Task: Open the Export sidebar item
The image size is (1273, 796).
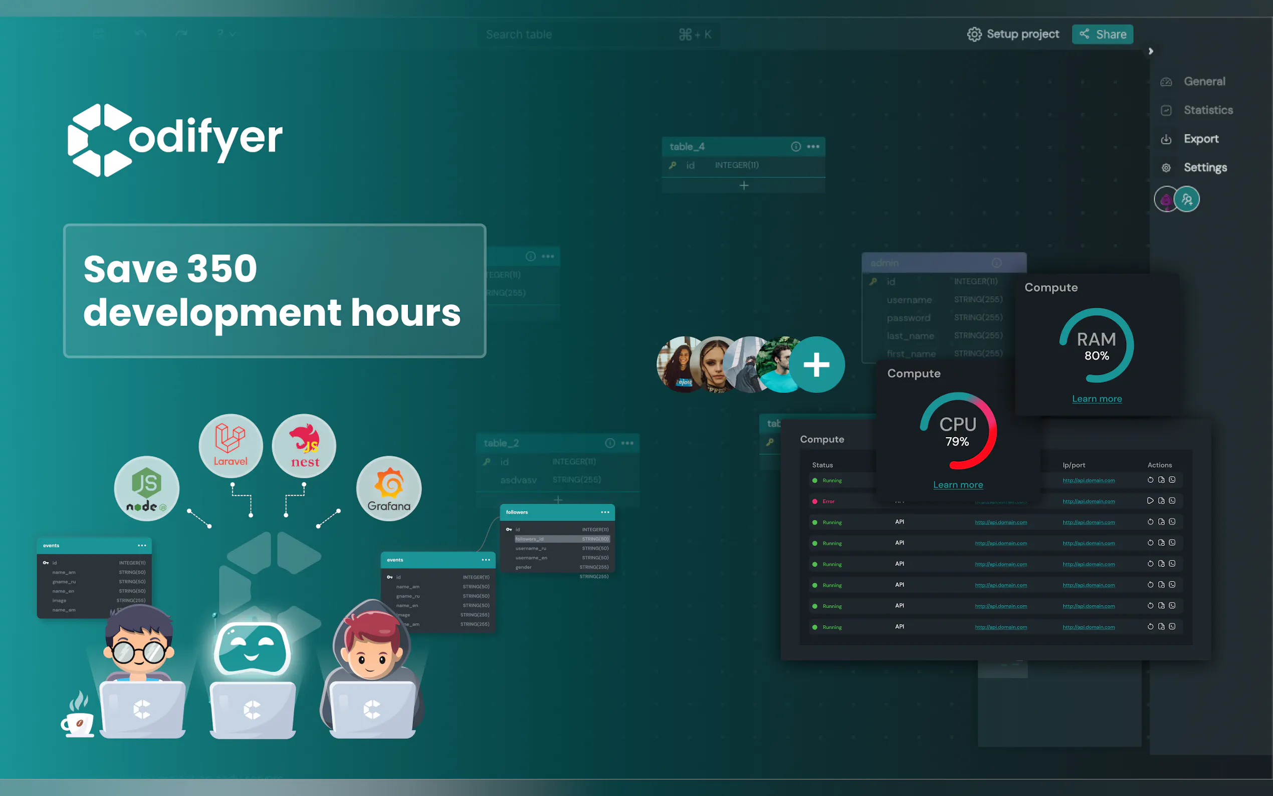Action: click(x=1200, y=139)
